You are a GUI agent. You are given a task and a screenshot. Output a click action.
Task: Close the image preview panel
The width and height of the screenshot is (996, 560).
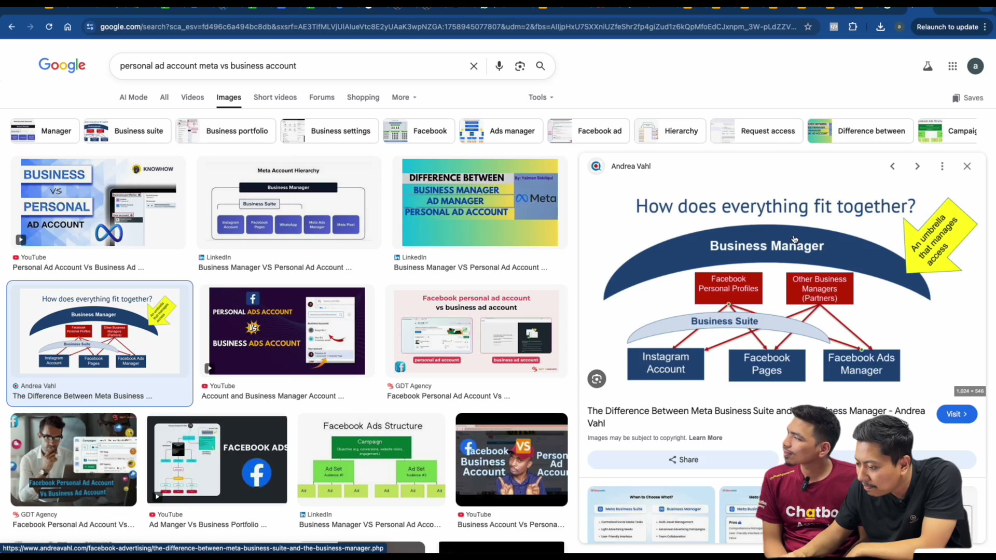[967, 166]
